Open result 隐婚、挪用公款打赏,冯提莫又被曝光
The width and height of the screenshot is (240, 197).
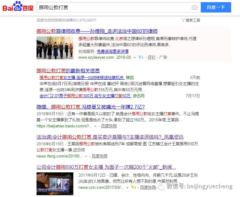[91, 107]
